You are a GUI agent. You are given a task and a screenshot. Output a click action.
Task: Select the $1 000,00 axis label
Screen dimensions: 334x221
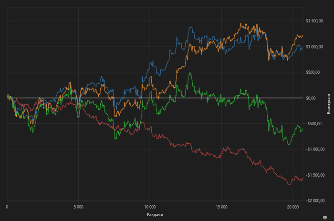[x=314, y=47]
